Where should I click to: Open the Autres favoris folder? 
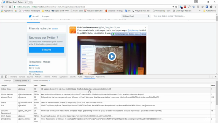point(210,11)
